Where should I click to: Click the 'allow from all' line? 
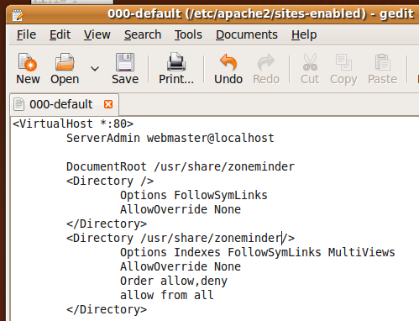(167, 295)
